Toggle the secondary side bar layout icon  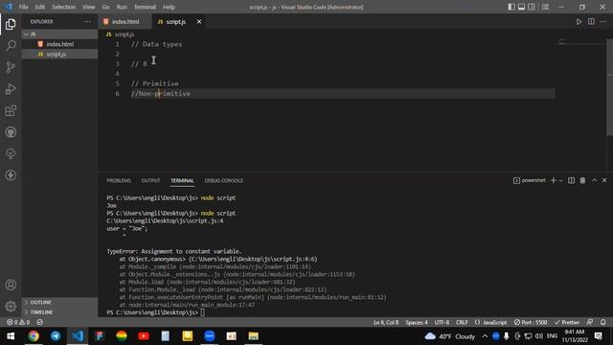pyautogui.click(x=532, y=7)
